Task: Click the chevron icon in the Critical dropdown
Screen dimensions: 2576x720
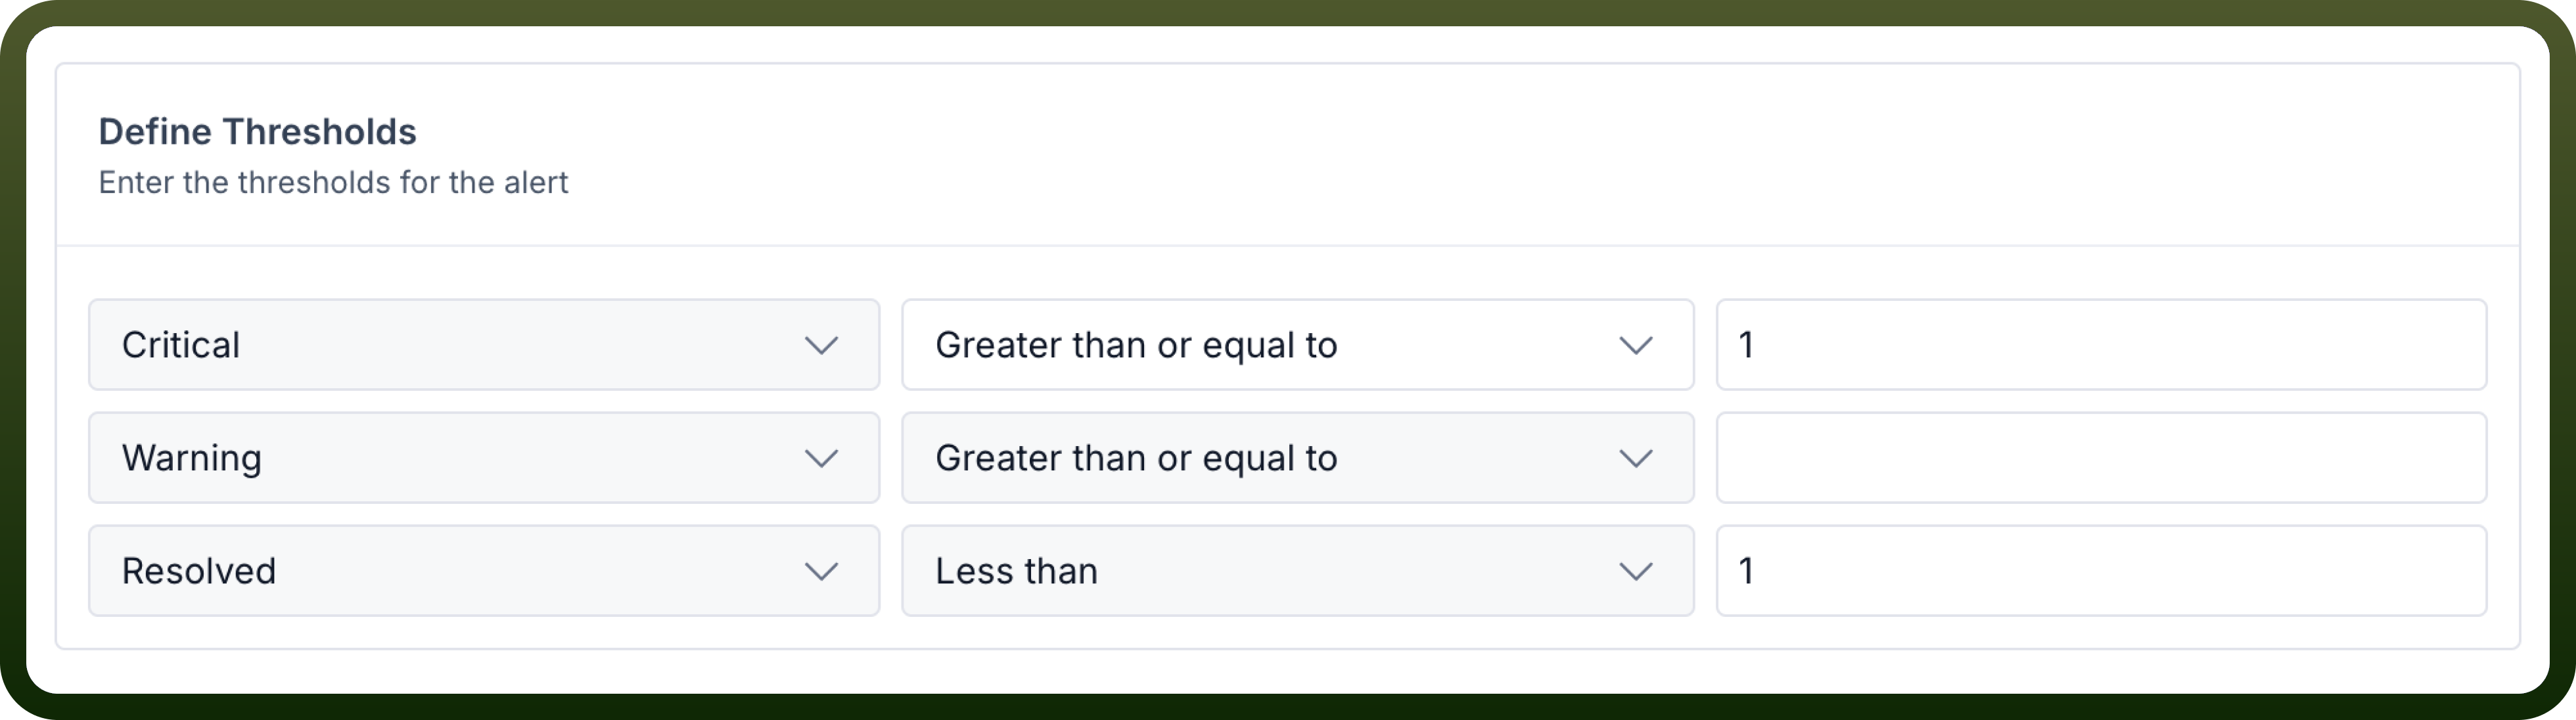Action: pyautogui.click(x=821, y=346)
